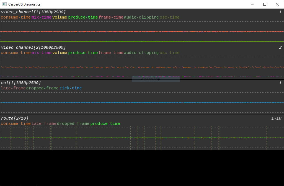Click osc-time label in video_channel 2 graph
Viewport: 284px width, 186px height.
169,53
